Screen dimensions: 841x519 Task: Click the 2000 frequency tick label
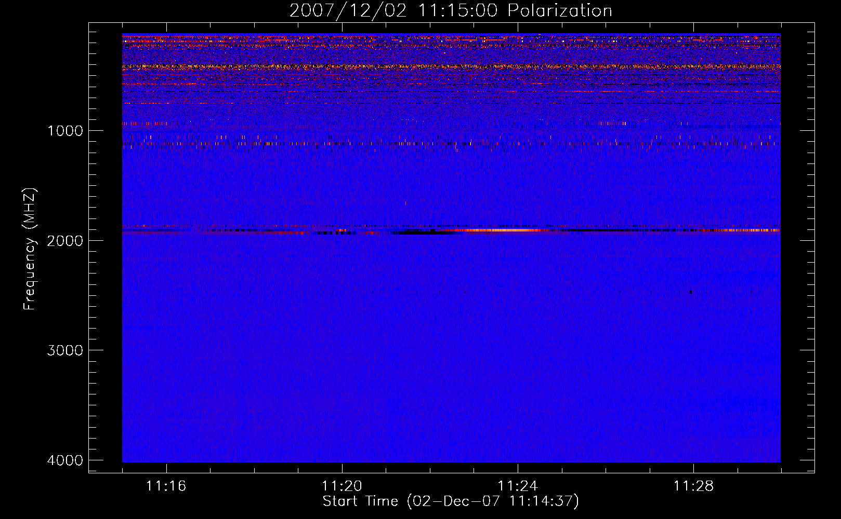point(65,240)
